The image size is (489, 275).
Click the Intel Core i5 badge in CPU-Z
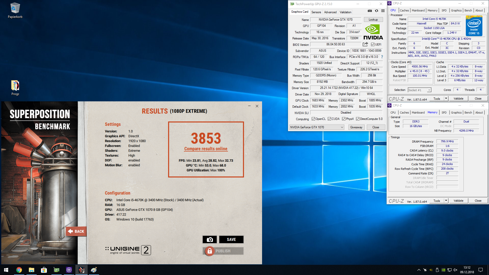tap(474, 26)
